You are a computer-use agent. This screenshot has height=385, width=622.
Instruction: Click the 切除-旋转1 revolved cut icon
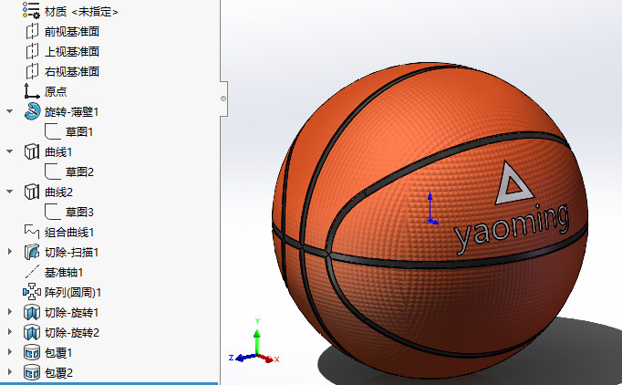[32, 312]
